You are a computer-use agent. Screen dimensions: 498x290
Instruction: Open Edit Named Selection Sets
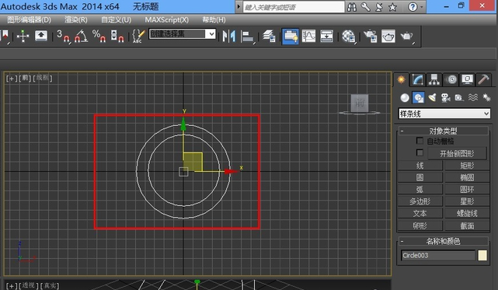pyautogui.click(x=138, y=36)
